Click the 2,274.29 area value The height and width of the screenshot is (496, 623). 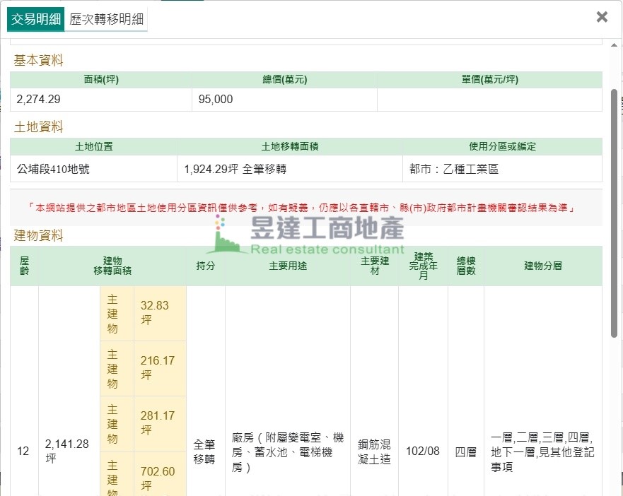(39, 100)
